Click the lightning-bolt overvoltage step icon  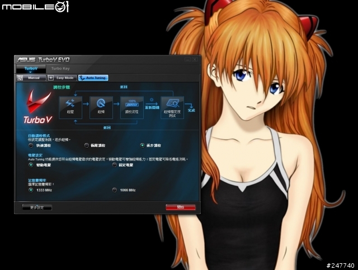click(70, 107)
